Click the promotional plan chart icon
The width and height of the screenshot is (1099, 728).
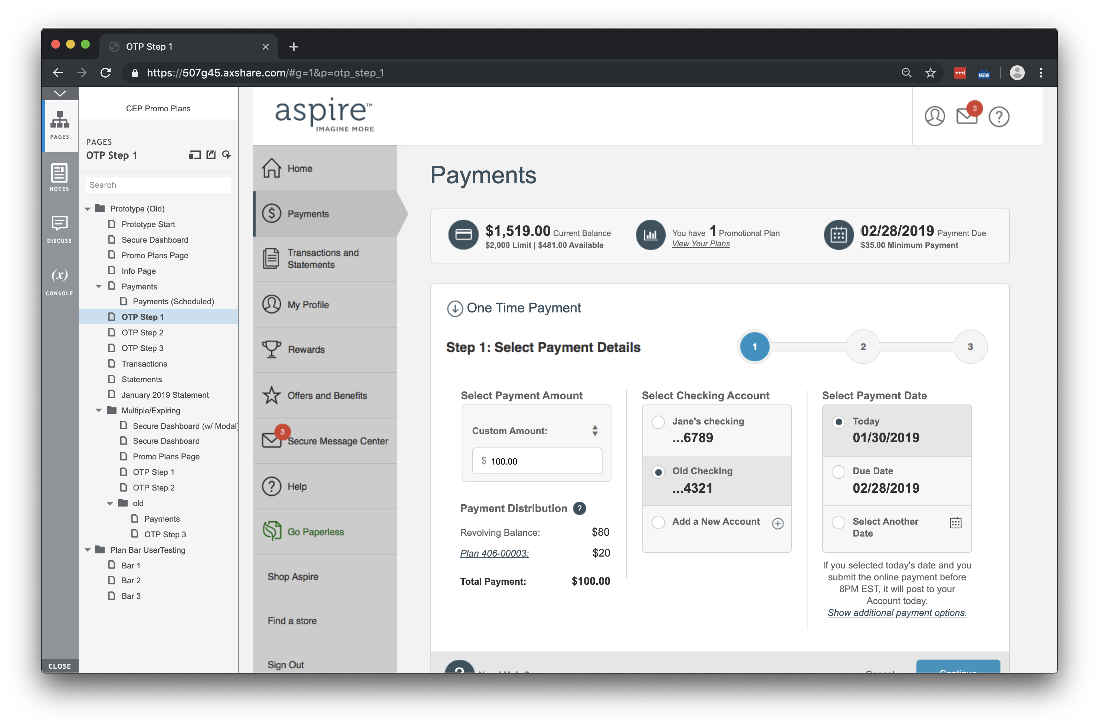pos(650,235)
